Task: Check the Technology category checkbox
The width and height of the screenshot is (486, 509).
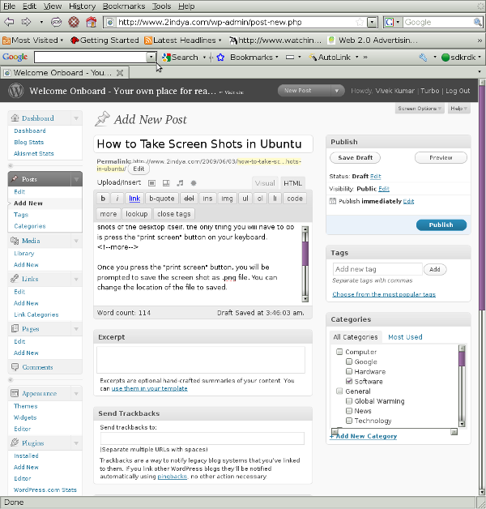Action: coord(349,421)
